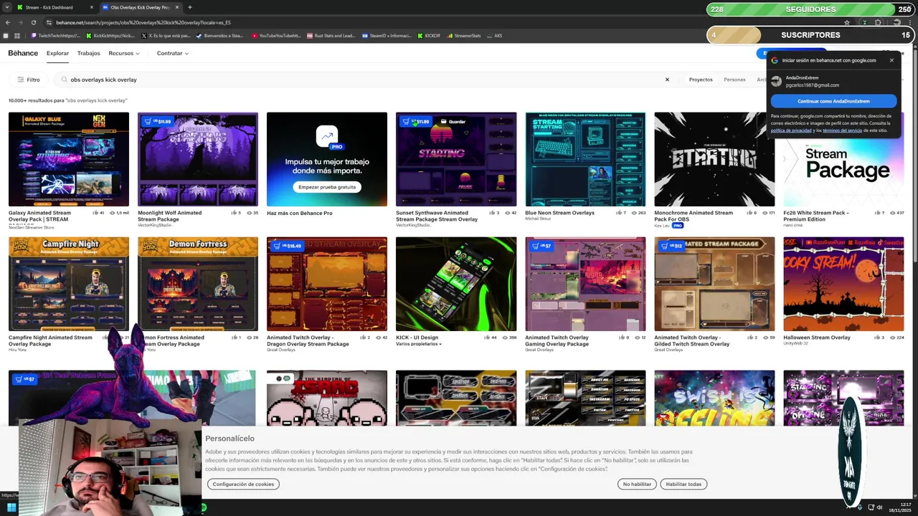The height and width of the screenshot is (516, 918).
Task: Click Empezar prueba gratuita button
Action: [x=327, y=187]
